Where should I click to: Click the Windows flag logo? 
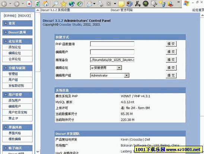point(186,3)
